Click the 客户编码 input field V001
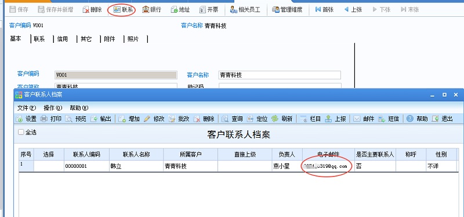This screenshot has width=464, height=217. [x=115, y=75]
